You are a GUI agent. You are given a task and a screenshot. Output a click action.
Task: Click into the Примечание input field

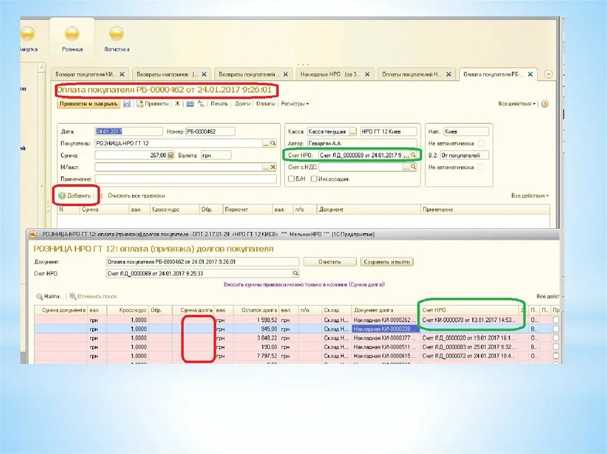(x=186, y=179)
